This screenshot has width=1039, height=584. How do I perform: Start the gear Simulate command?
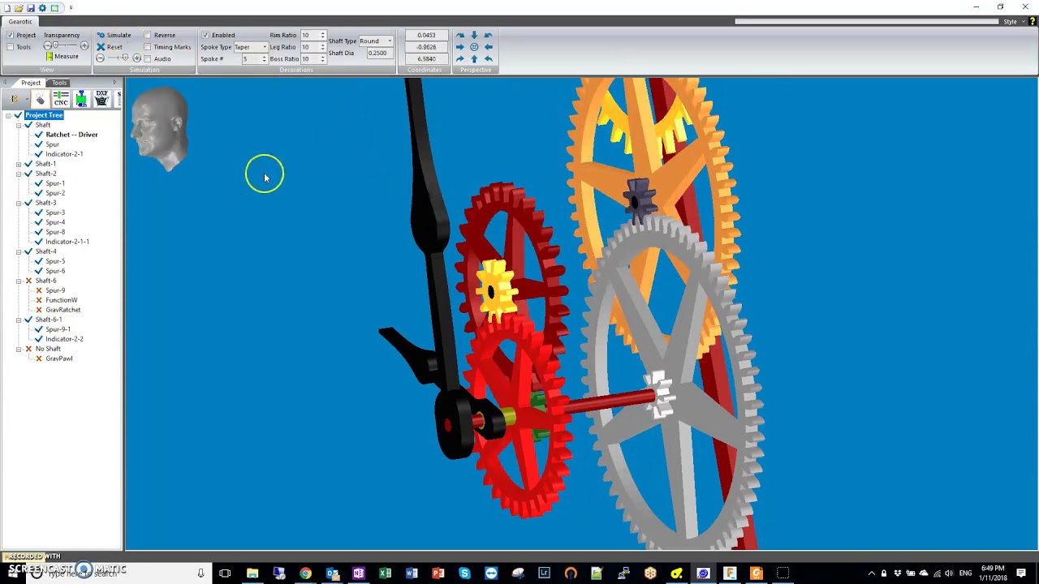(x=114, y=35)
